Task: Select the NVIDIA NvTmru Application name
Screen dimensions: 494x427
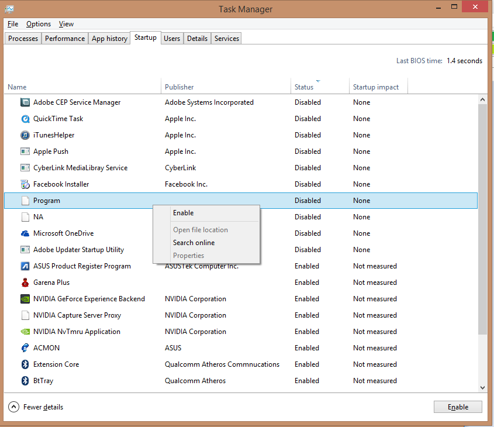Action: [77, 332]
